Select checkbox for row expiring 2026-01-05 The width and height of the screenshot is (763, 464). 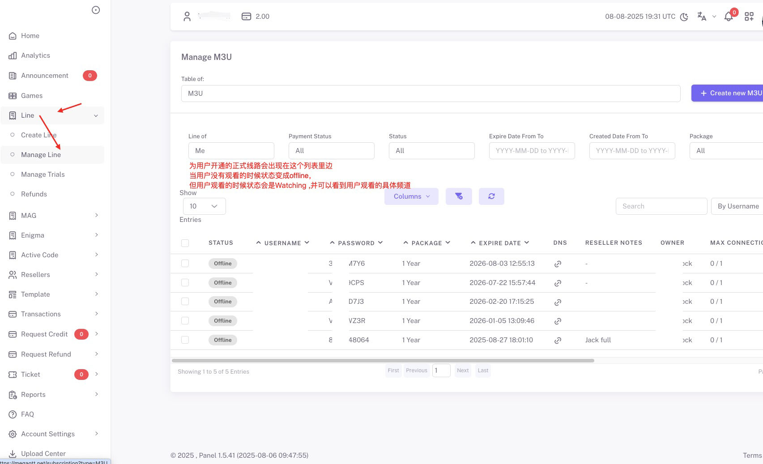(x=185, y=321)
